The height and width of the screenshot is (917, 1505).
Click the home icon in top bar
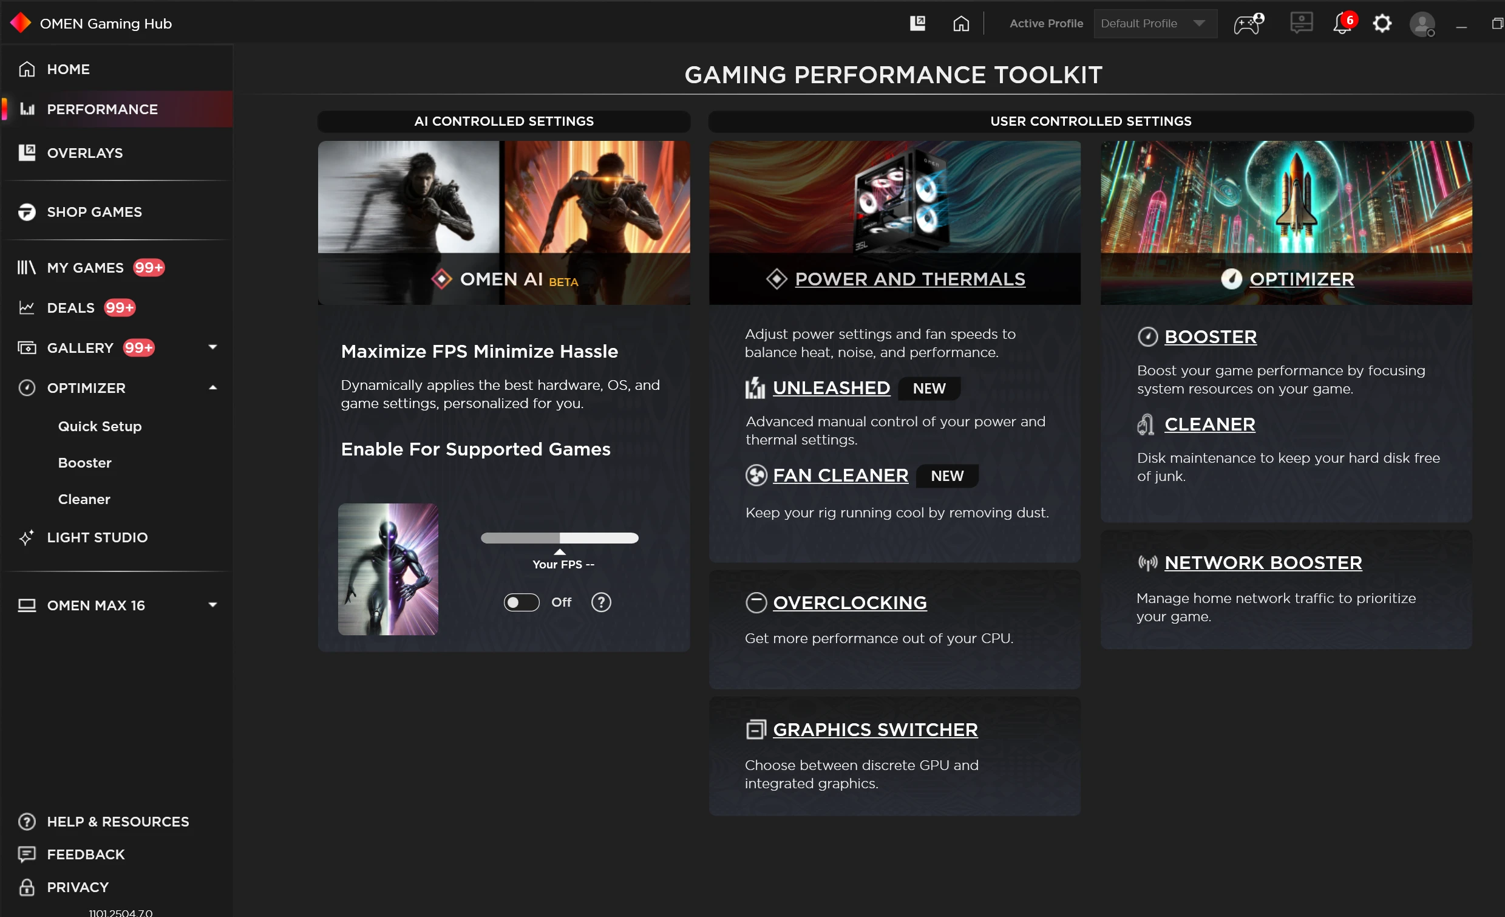click(961, 24)
